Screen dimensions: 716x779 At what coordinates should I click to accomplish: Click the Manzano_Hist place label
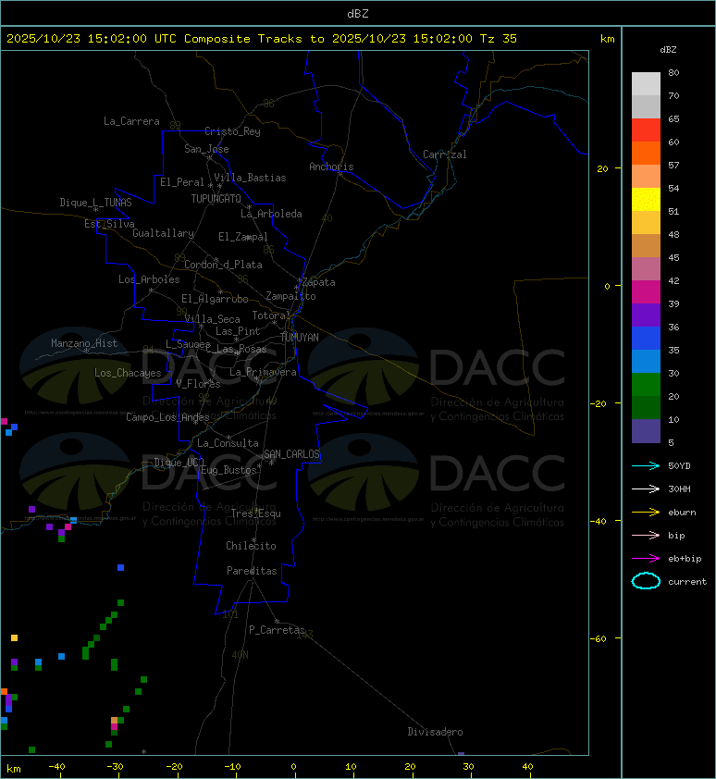point(84,343)
